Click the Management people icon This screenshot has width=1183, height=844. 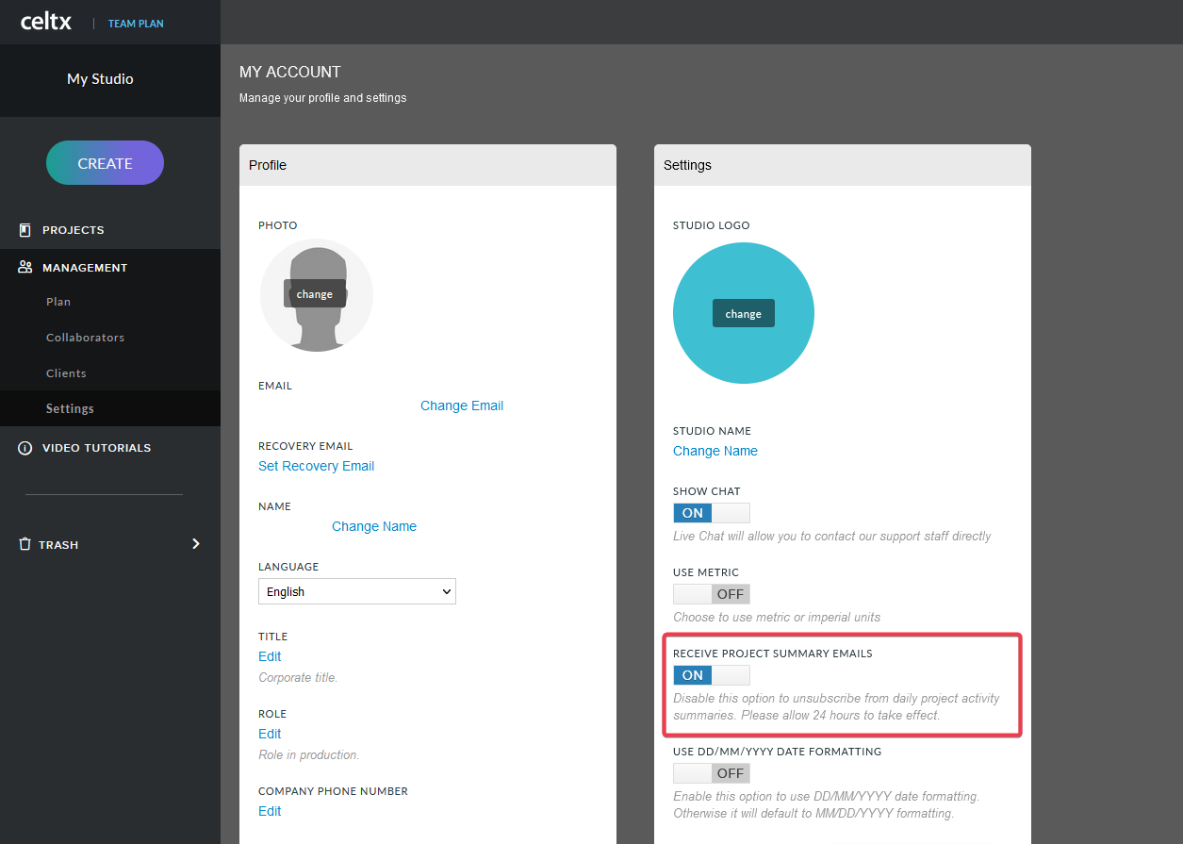(x=25, y=268)
